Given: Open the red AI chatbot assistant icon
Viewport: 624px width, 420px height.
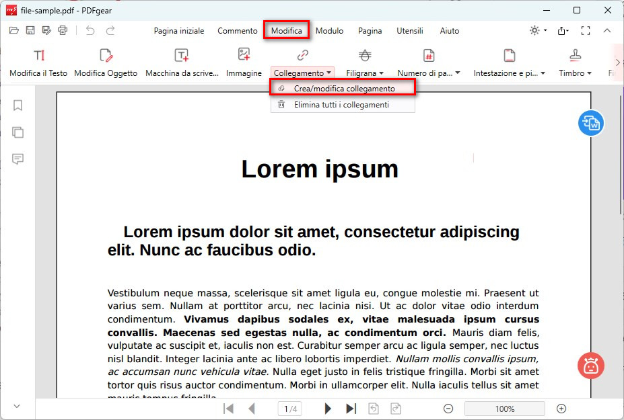Looking at the screenshot, I should pos(591,366).
